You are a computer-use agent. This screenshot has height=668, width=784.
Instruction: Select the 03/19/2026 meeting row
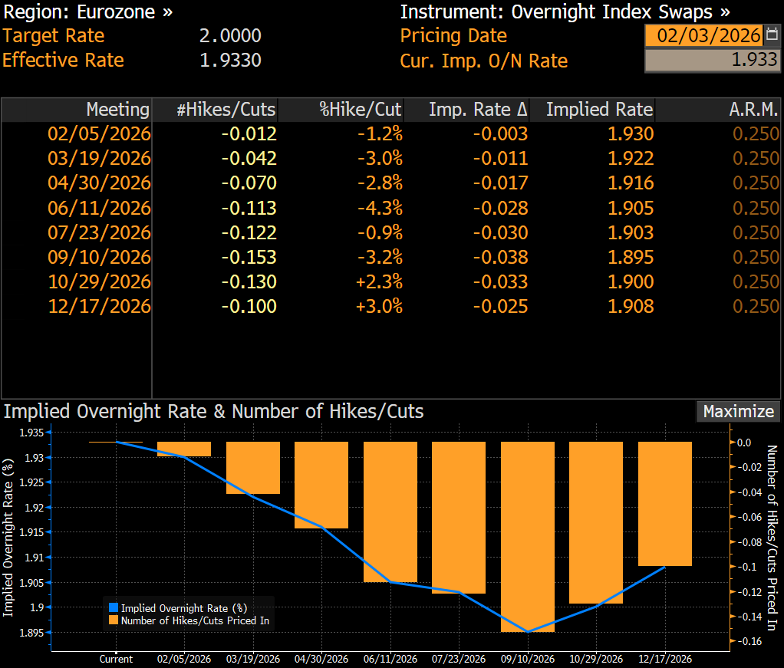click(x=391, y=159)
